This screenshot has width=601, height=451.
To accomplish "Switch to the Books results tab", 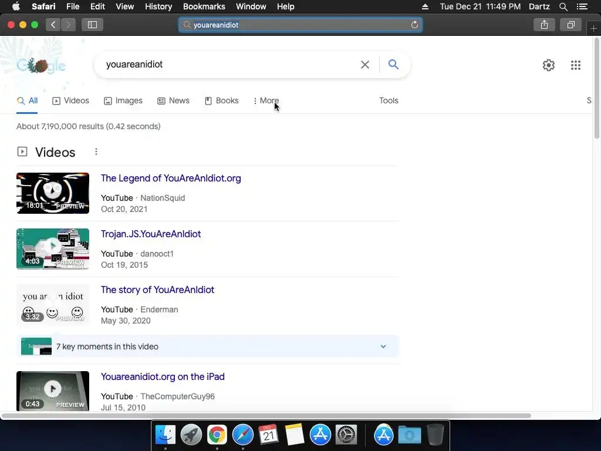I will (221, 101).
